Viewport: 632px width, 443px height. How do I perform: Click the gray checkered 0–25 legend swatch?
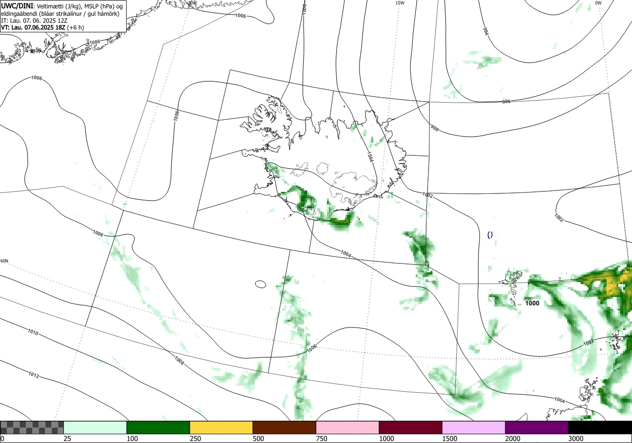coord(32,427)
